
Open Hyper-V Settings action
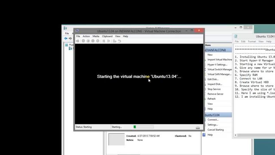217,65
